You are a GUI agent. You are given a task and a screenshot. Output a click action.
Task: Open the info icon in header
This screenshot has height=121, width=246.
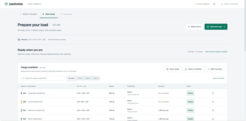(214, 4)
